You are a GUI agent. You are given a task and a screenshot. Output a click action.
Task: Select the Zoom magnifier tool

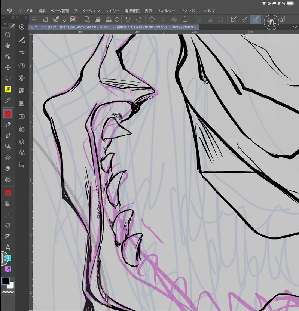click(7, 34)
